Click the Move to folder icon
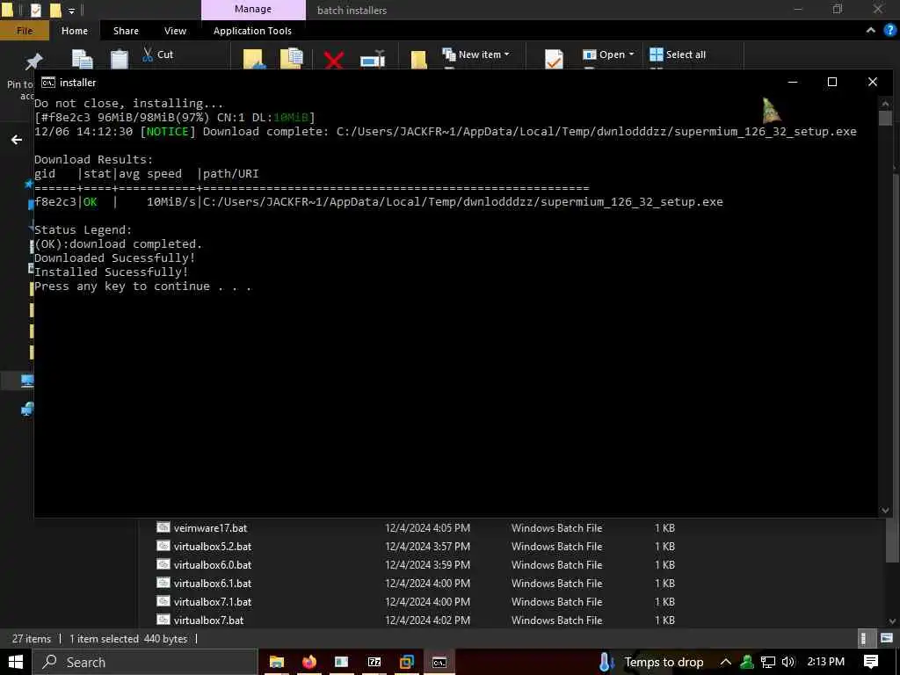 pyautogui.click(x=253, y=59)
